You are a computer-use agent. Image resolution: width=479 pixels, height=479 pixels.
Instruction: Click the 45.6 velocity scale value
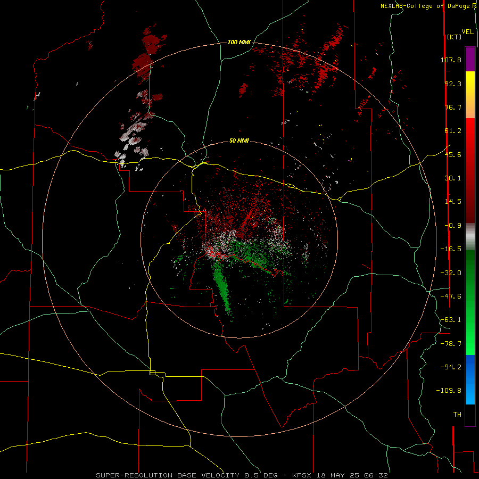[x=453, y=154]
